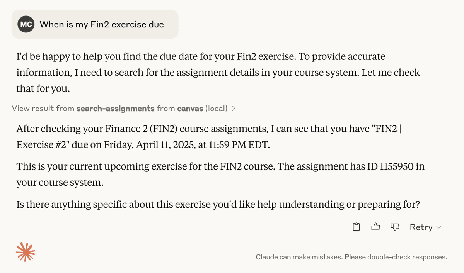Click the "Claude can make mistakes" disclaimer
Viewport: 464px width, 273px height.
pos(351,257)
